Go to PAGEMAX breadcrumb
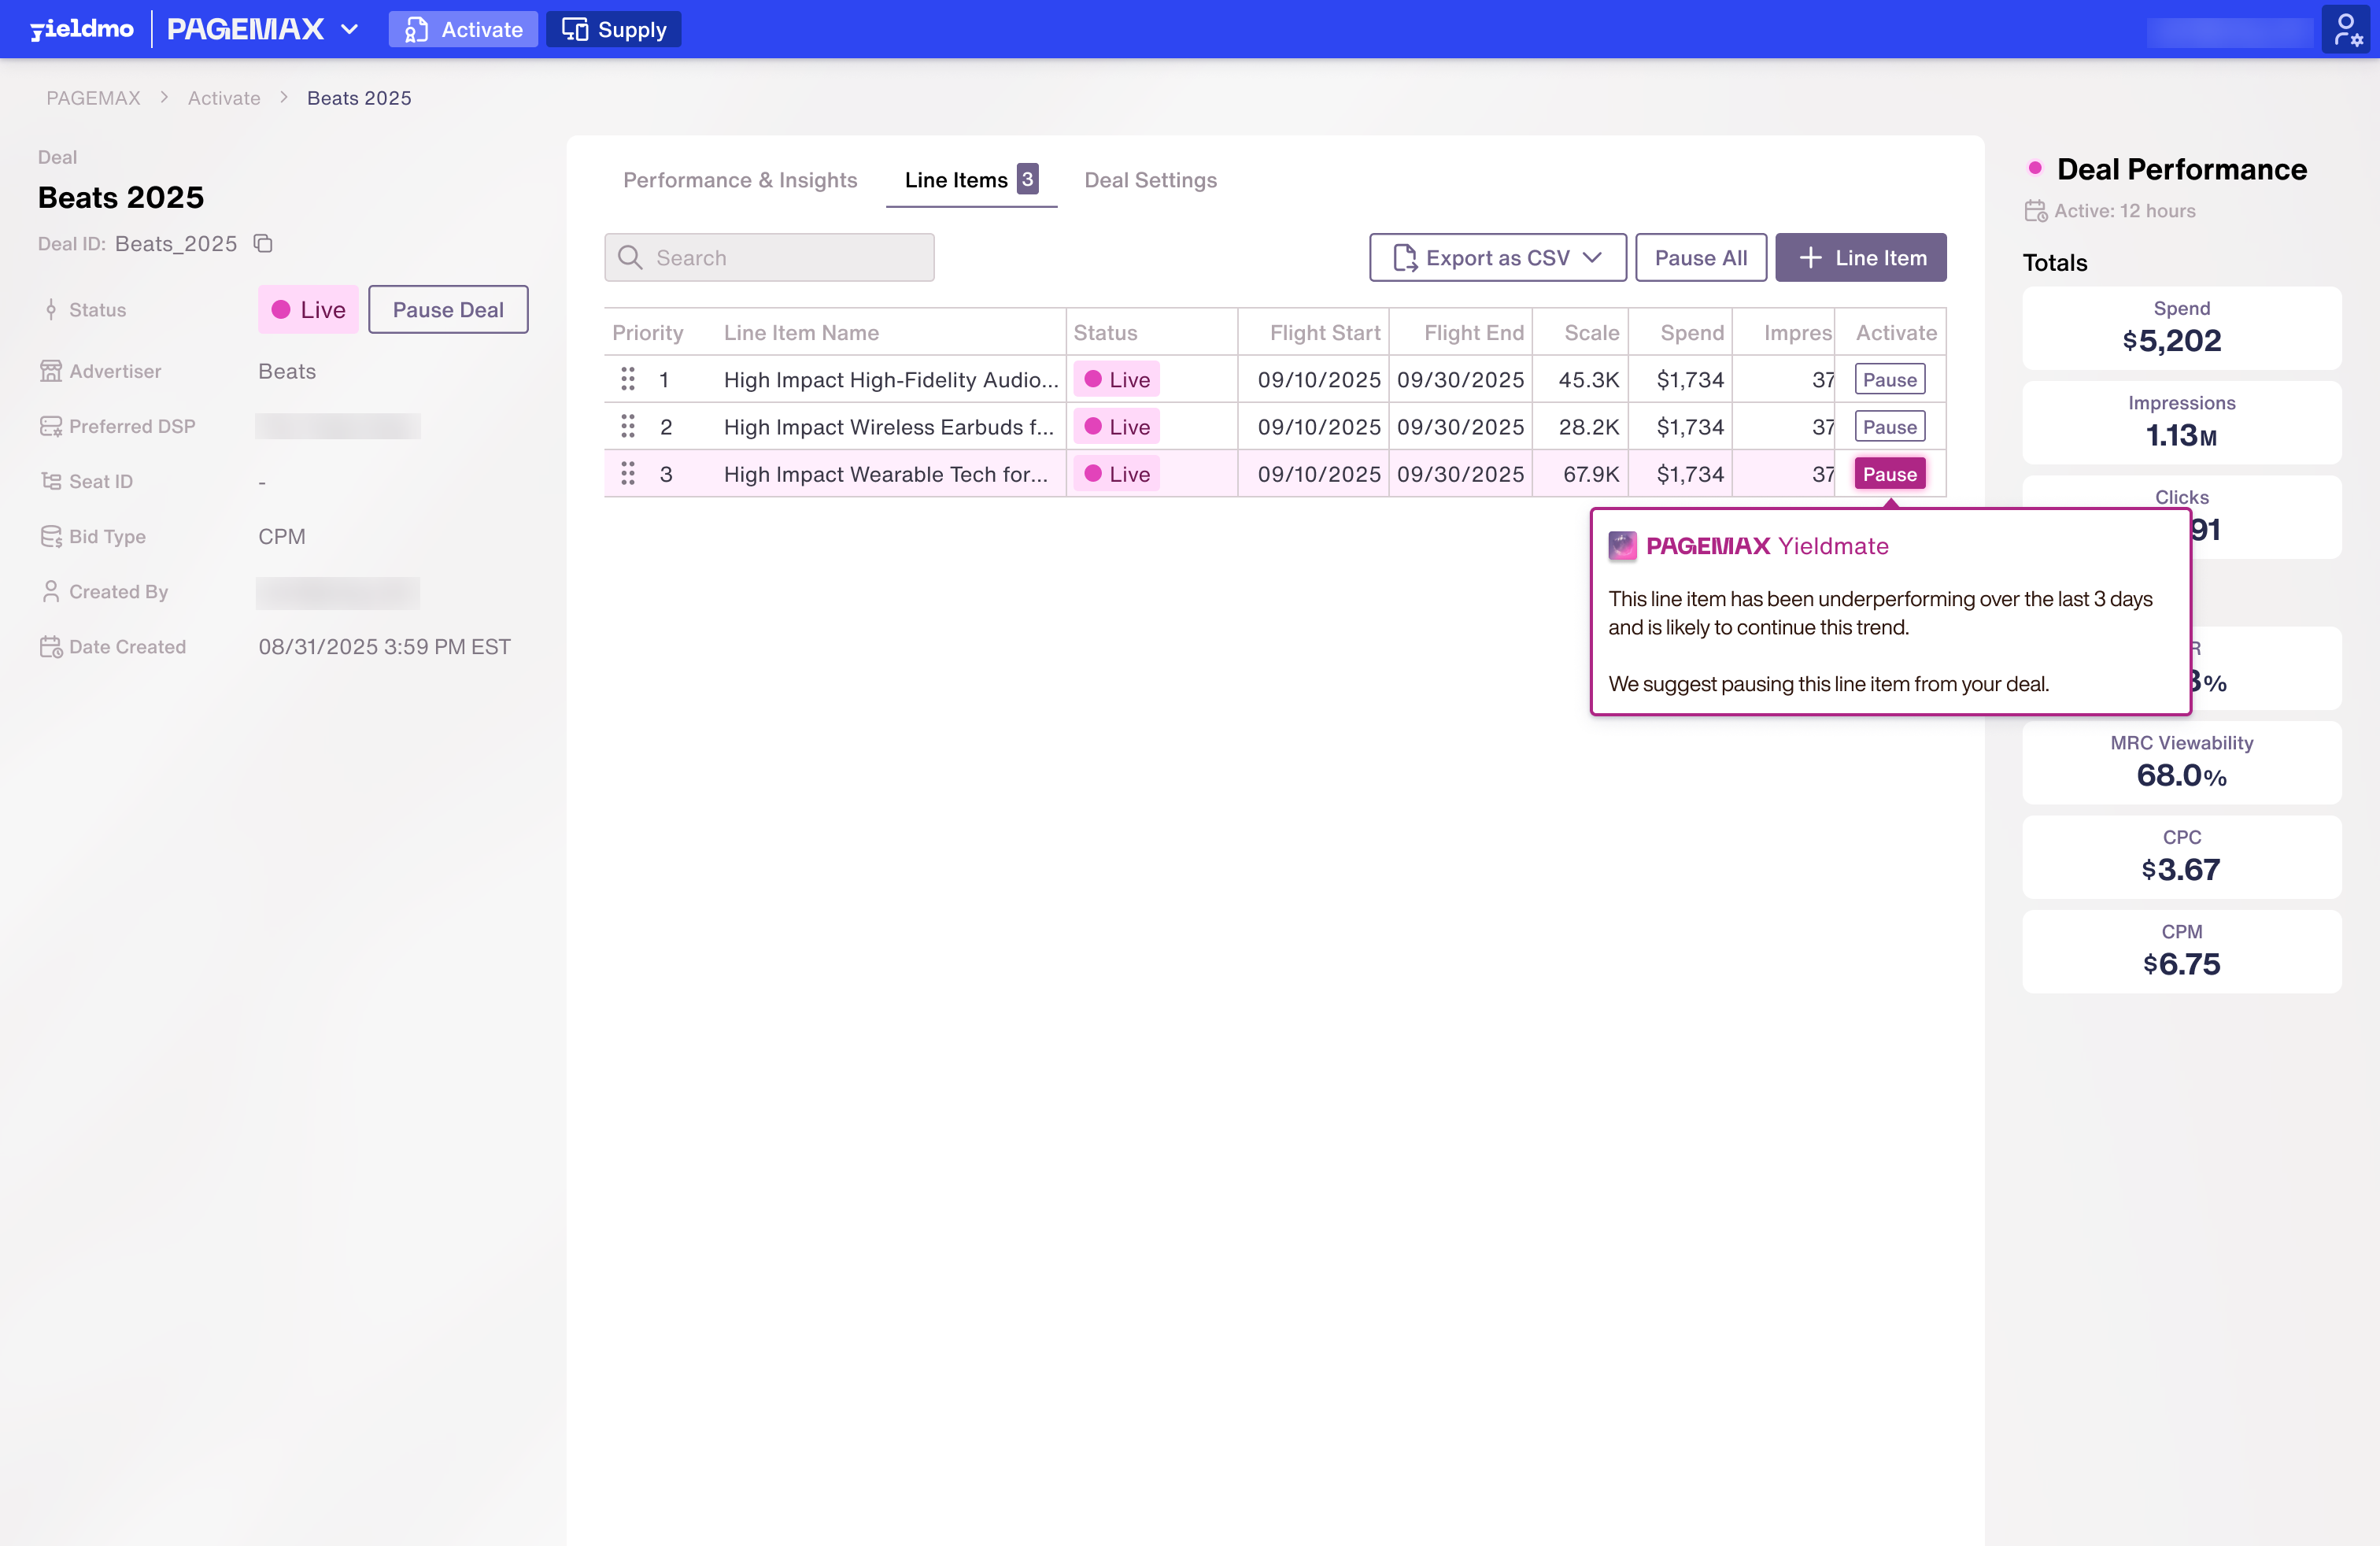 93,98
